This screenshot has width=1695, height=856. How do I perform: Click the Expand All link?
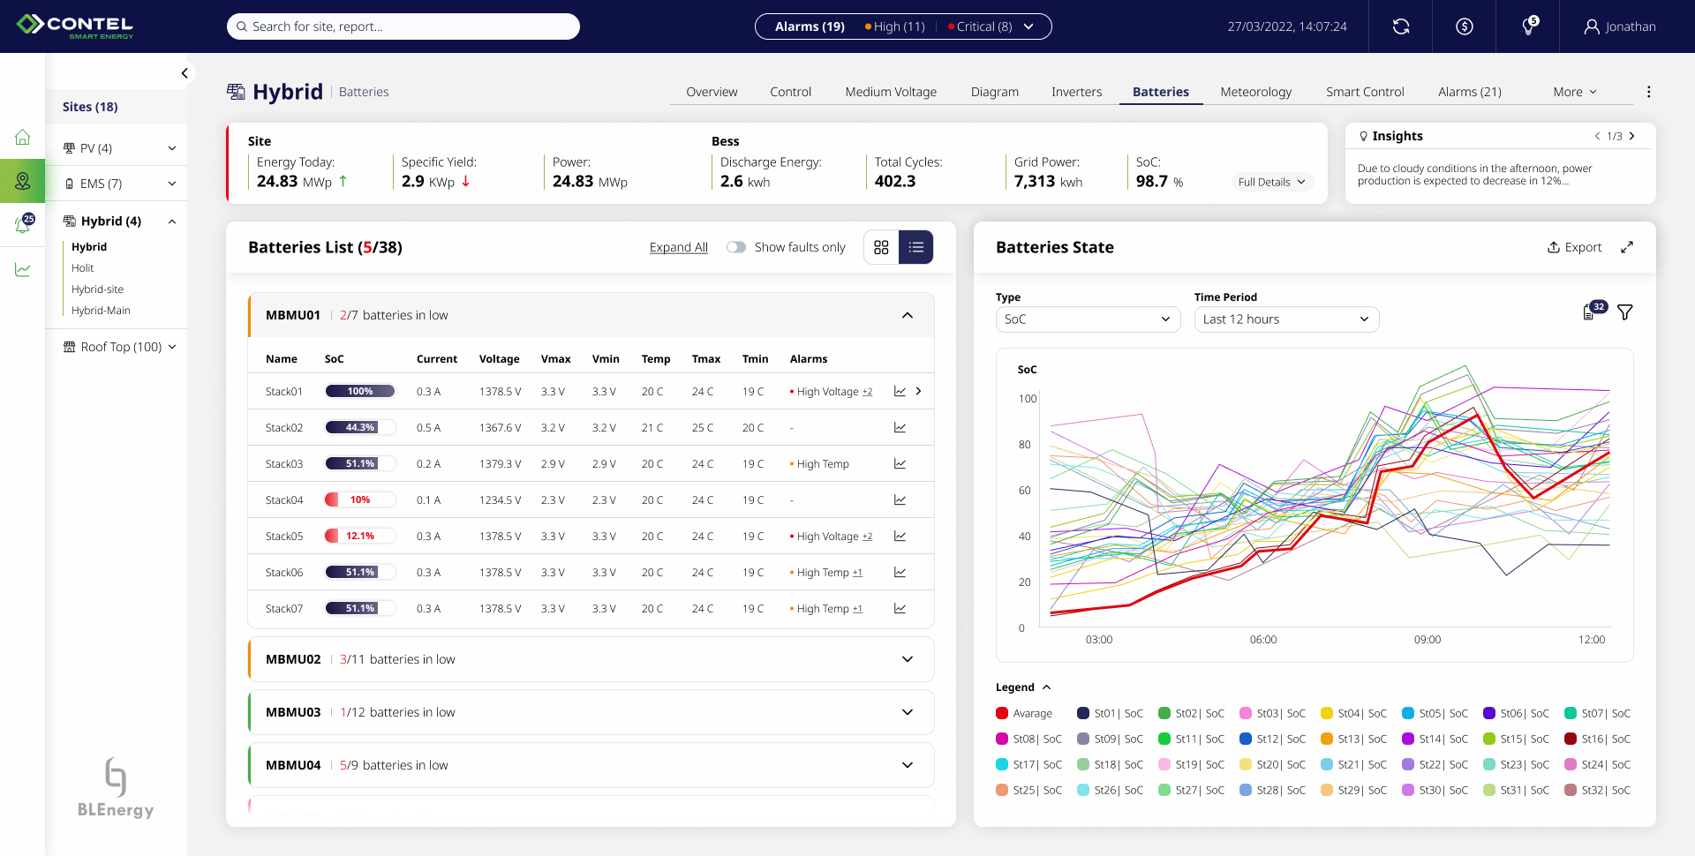[x=679, y=247]
